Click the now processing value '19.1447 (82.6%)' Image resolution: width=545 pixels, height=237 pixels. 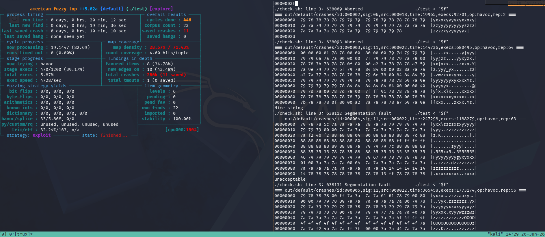(70, 47)
